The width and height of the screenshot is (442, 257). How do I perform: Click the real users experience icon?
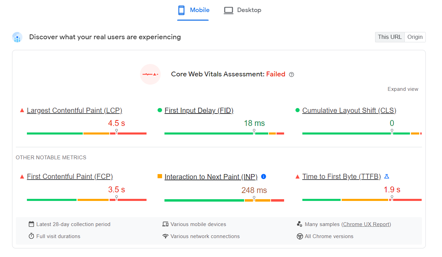(17, 37)
